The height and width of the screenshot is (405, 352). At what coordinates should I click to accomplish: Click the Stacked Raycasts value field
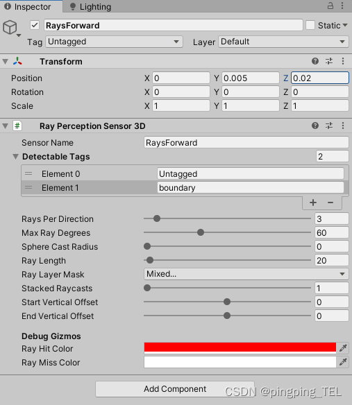tap(332, 288)
